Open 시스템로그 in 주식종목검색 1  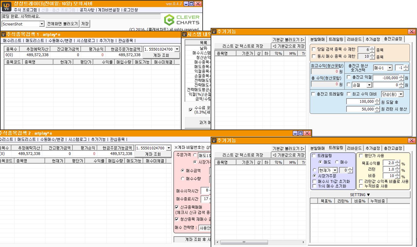pyautogui.click(x=86, y=41)
